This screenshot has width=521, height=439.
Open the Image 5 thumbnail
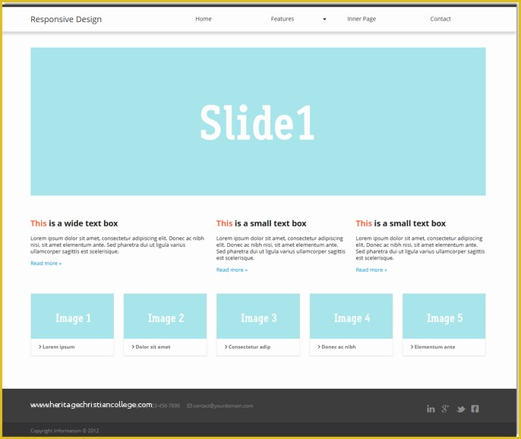(x=444, y=317)
